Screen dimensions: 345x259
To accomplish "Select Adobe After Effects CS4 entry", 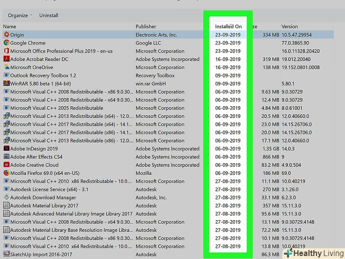I will (36, 157).
